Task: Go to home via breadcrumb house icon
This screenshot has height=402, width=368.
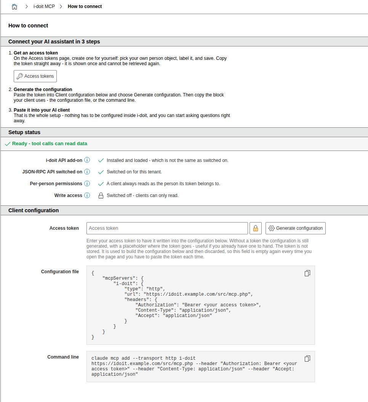Action: coord(14,6)
